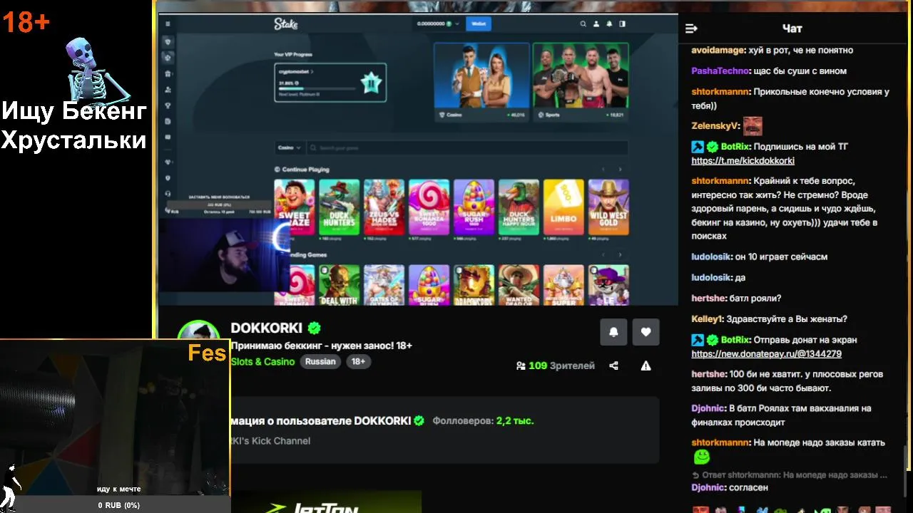
Task: Click the share icon next to Зрителей
Action: (x=613, y=366)
